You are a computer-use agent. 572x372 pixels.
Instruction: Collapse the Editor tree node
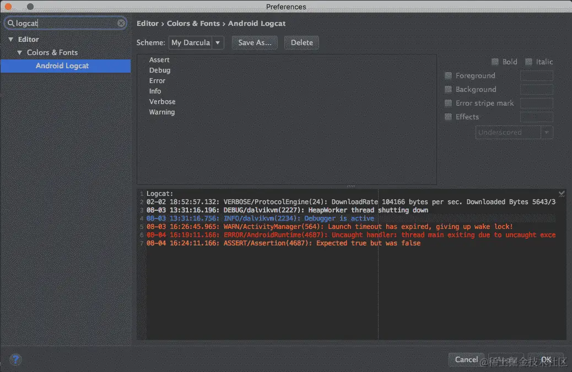pos(11,40)
